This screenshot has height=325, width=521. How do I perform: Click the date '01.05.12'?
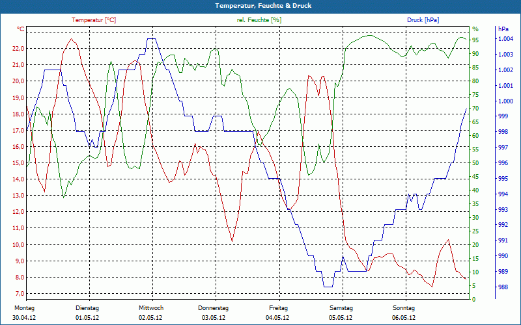point(87,318)
